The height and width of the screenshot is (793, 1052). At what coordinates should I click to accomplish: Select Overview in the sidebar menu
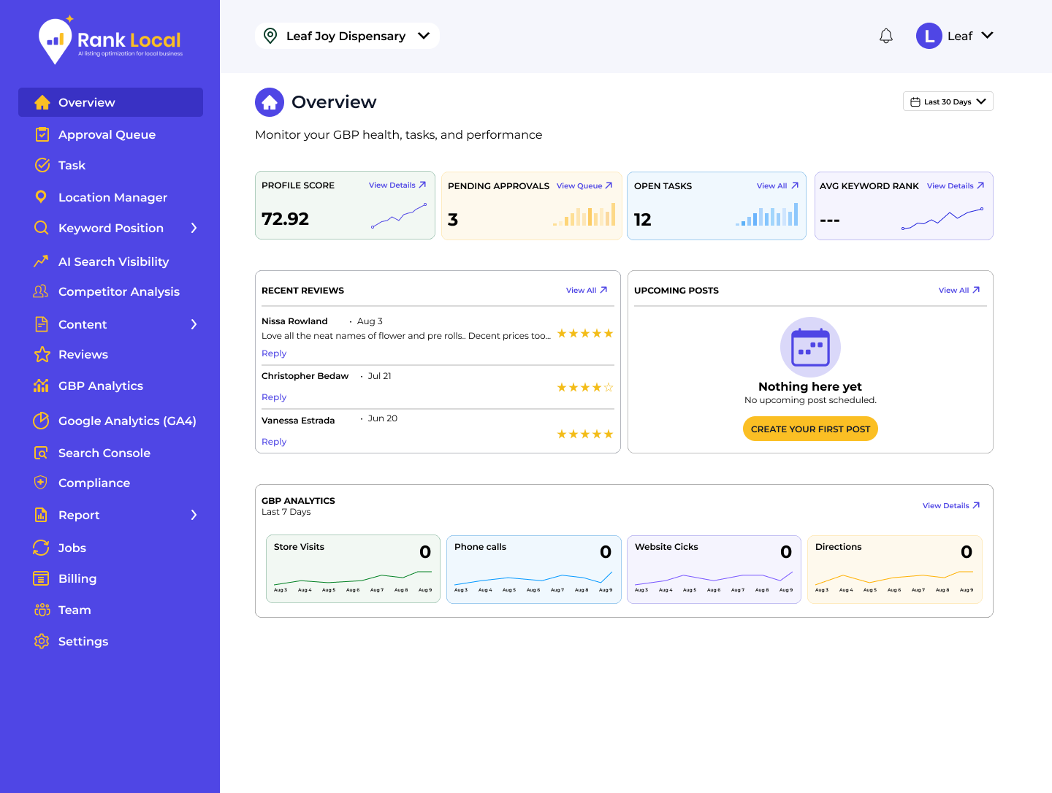[110, 102]
